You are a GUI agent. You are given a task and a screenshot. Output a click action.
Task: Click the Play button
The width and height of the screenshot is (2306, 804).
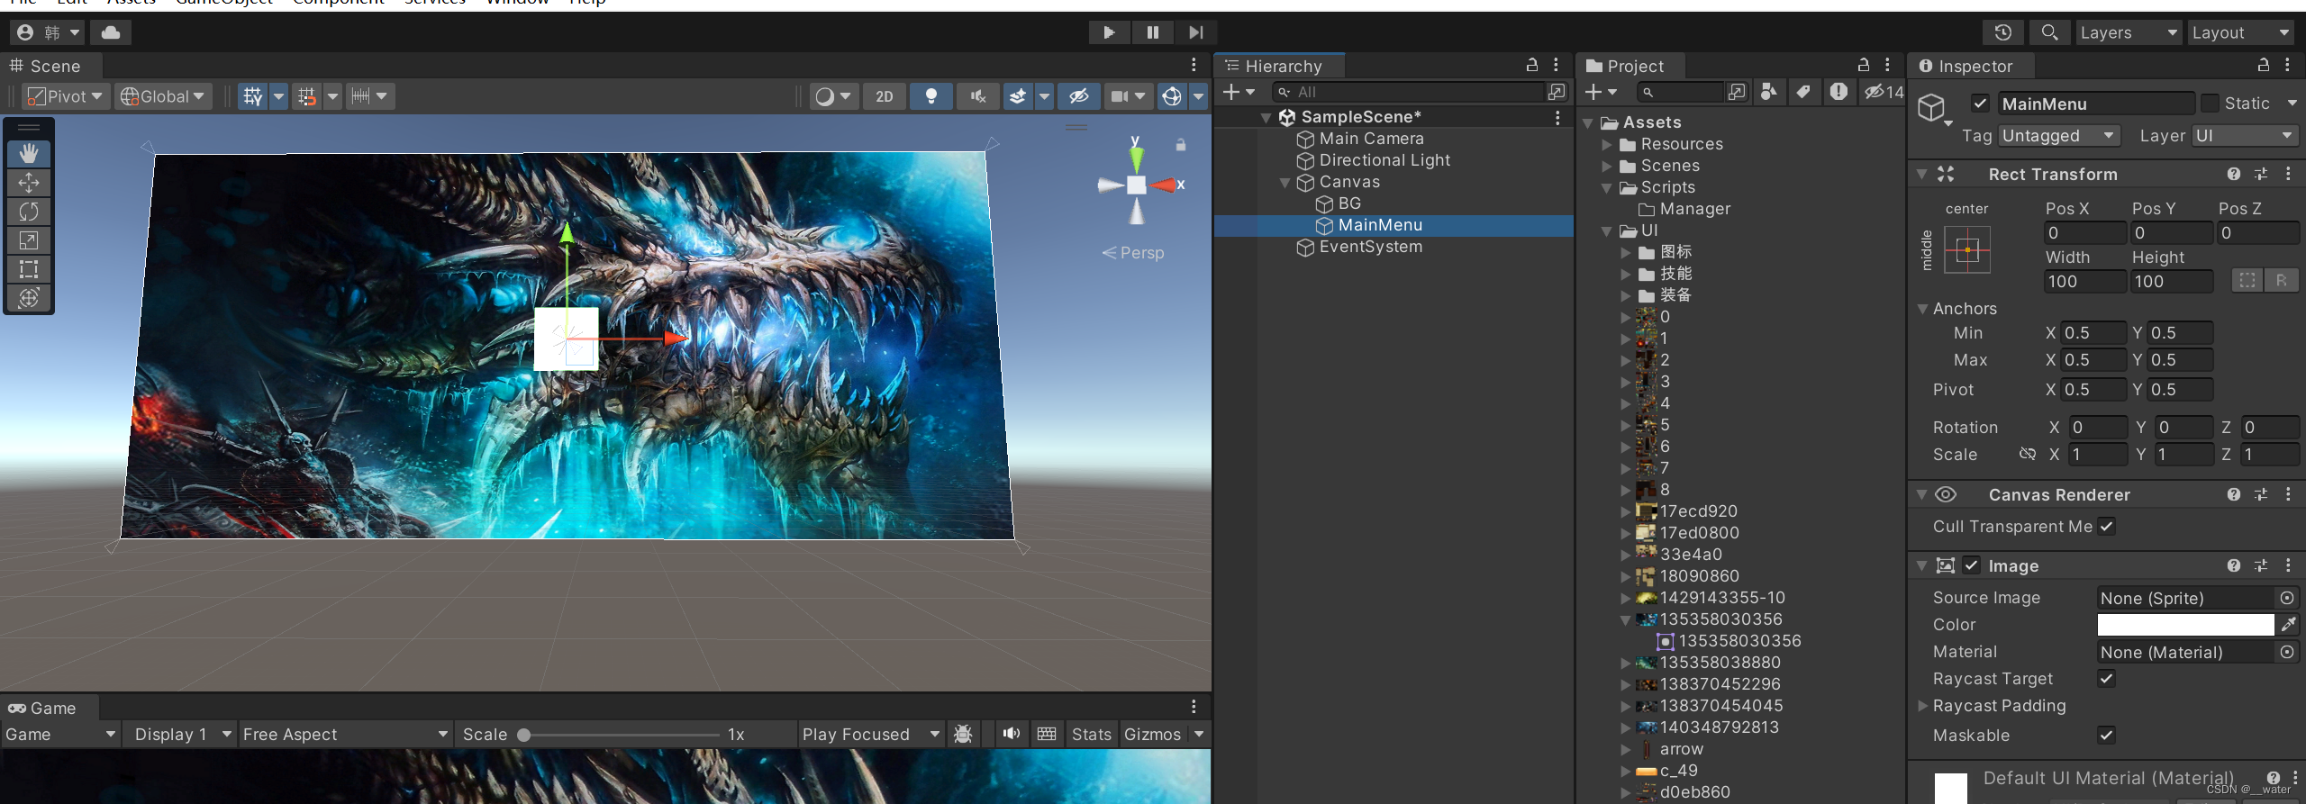(x=1109, y=32)
